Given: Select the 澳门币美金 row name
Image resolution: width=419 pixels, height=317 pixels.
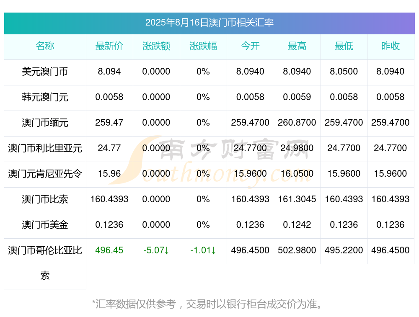Looking at the screenshot, I should 45,224.
